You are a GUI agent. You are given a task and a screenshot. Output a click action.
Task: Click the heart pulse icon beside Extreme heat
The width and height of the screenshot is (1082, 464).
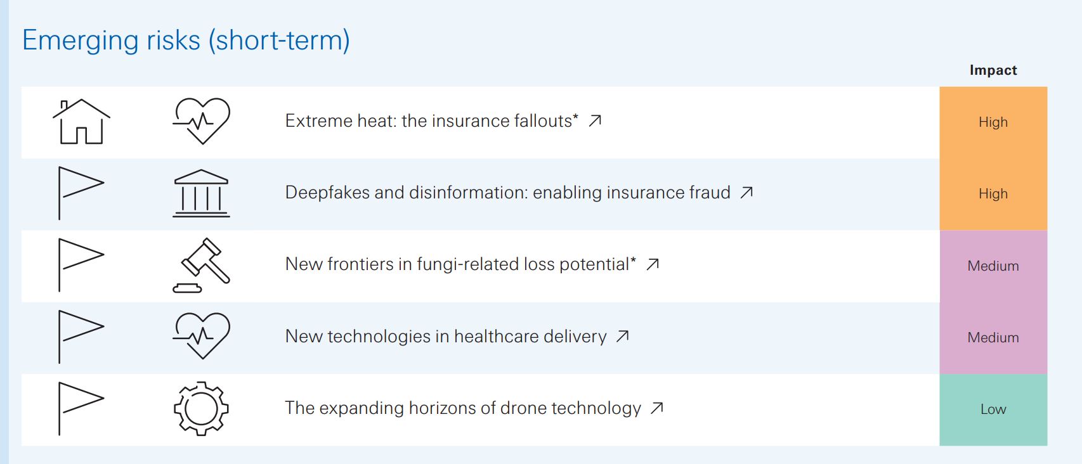[x=201, y=121]
